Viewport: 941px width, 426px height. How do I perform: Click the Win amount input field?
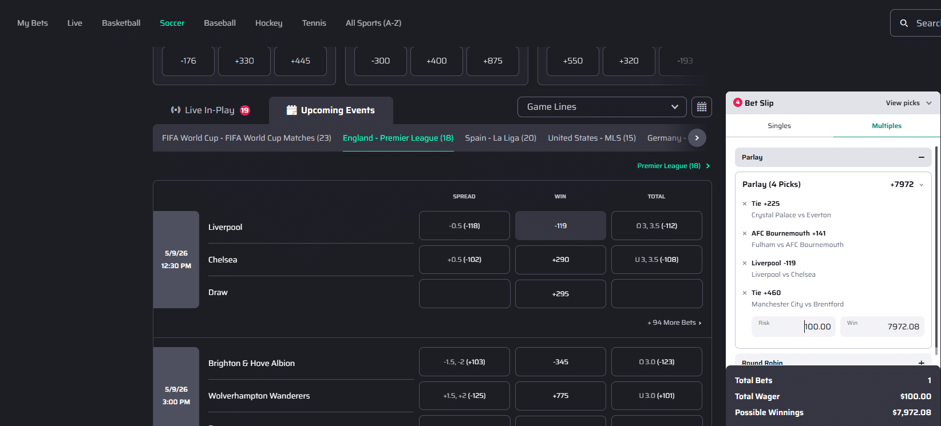pyautogui.click(x=882, y=327)
